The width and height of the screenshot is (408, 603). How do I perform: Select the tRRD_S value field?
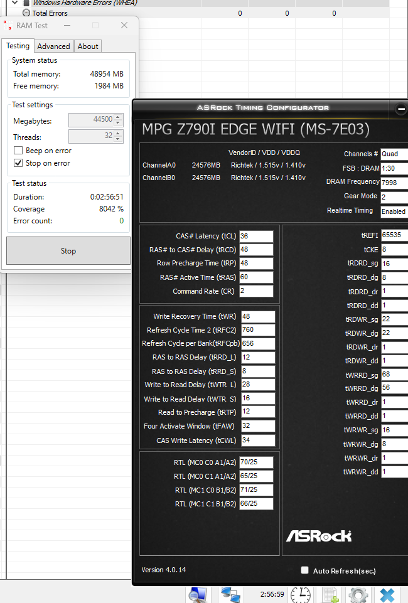[x=258, y=371]
